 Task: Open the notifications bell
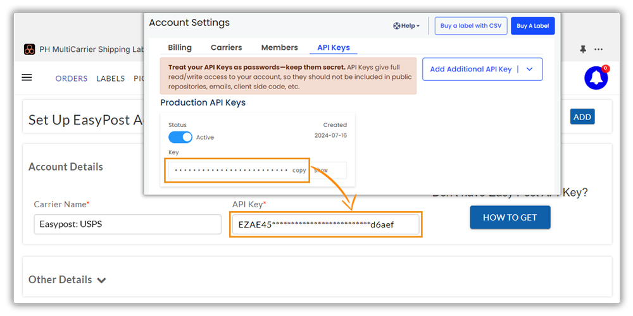tap(596, 78)
